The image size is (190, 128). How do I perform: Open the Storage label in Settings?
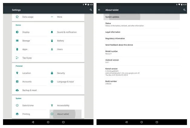pos(26,41)
